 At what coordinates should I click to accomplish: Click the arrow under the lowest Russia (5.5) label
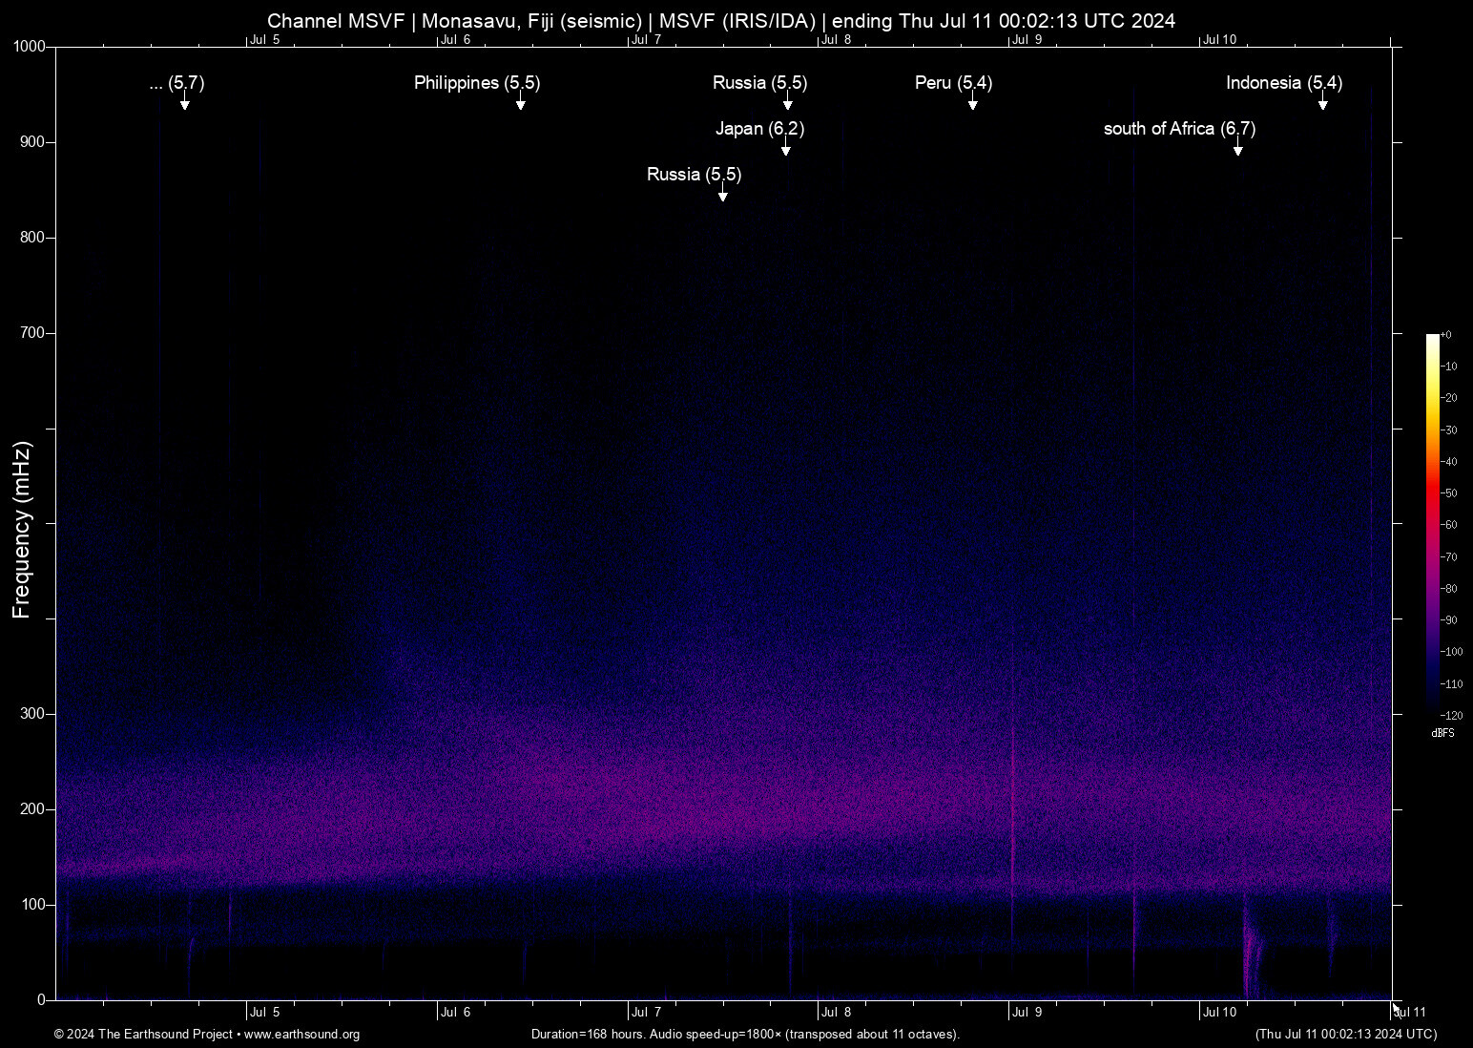coord(723,195)
